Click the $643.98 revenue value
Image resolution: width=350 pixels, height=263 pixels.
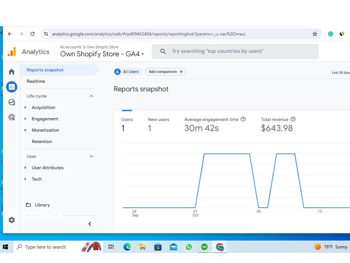(x=276, y=128)
